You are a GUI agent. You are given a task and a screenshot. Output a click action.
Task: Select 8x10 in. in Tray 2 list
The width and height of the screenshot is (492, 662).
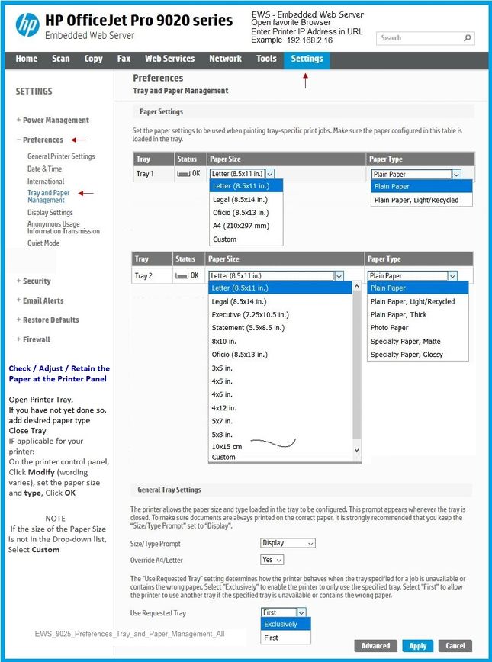point(281,341)
